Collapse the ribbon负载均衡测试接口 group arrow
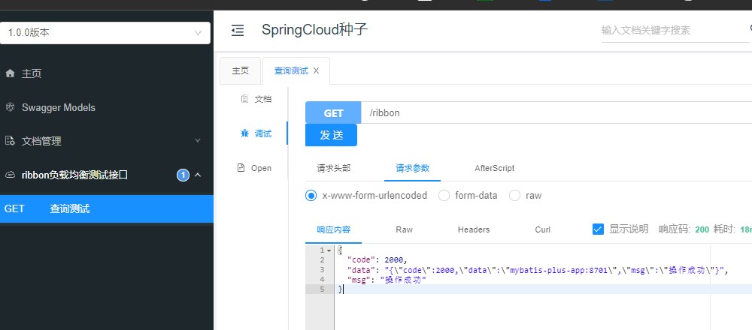 (x=198, y=175)
